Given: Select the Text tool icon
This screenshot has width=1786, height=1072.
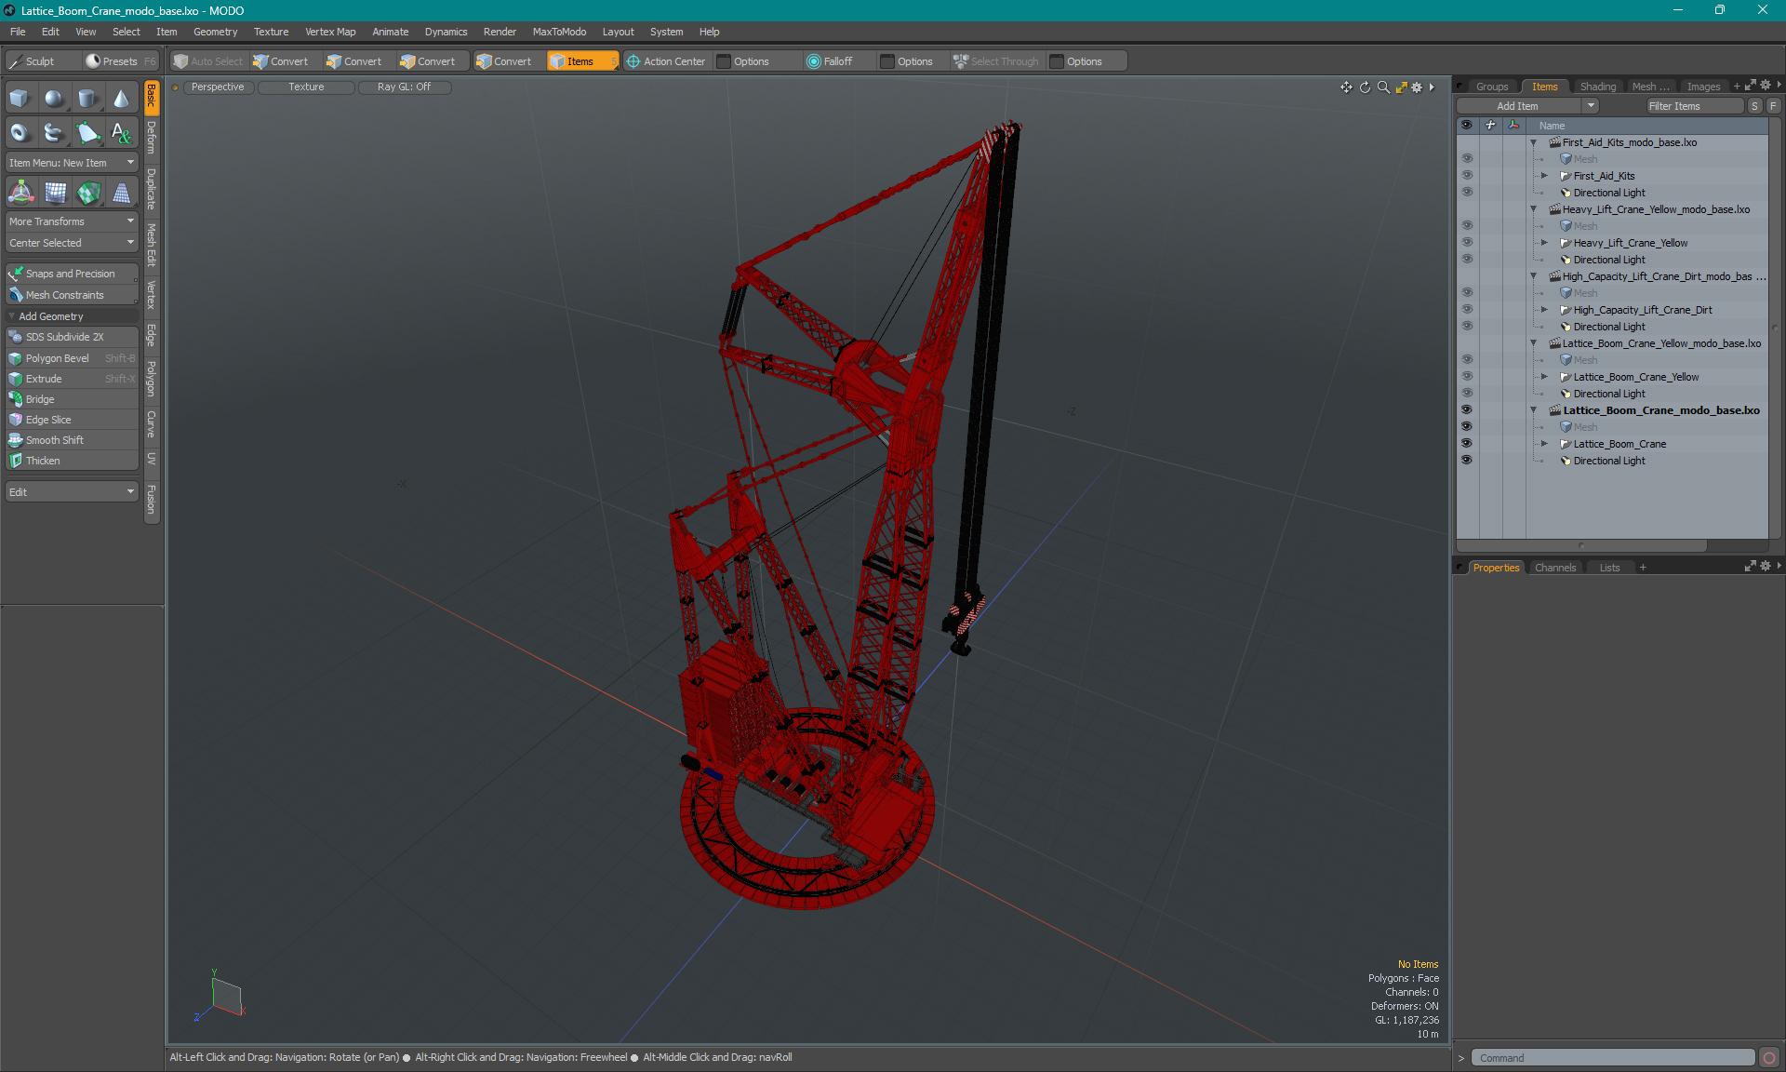Looking at the screenshot, I should 121,133.
